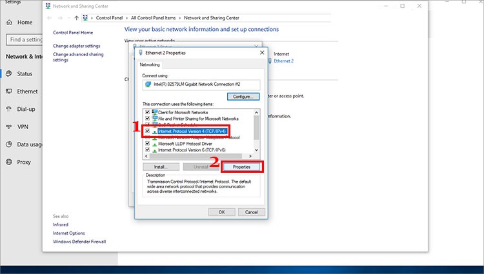Open Change advanced sharing settings link
Viewport: 484px width, 274px height.
tap(78, 57)
